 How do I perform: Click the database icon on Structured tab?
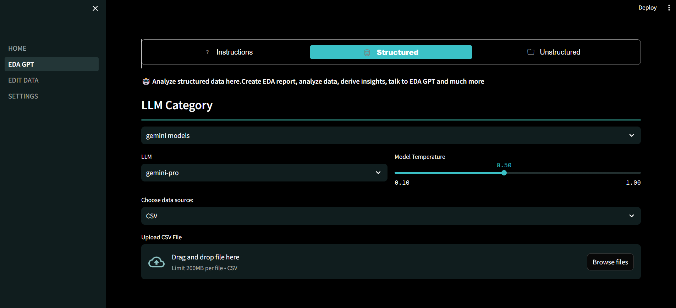coord(367,52)
